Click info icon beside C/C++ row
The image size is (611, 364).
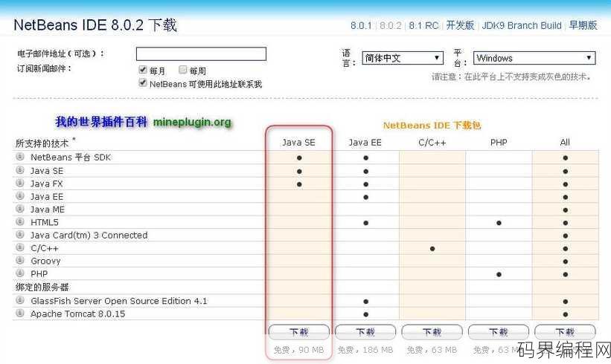(20, 247)
